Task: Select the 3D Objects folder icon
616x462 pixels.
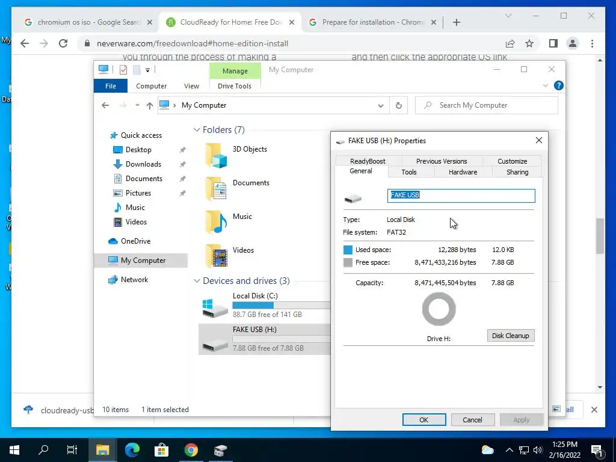Action: click(x=216, y=156)
